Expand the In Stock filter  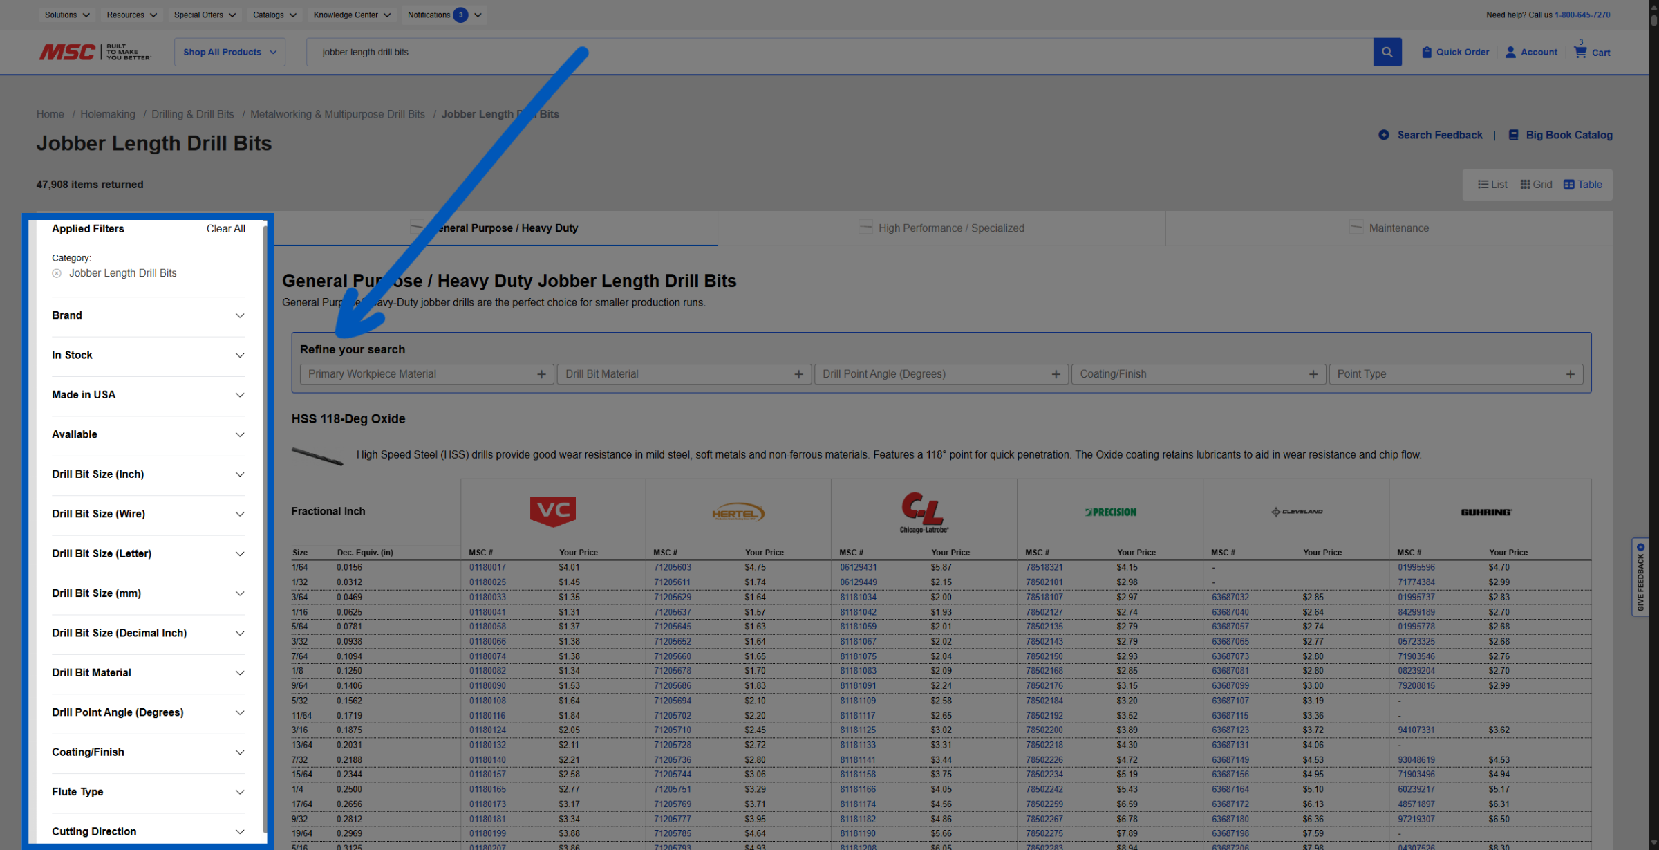coord(148,355)
